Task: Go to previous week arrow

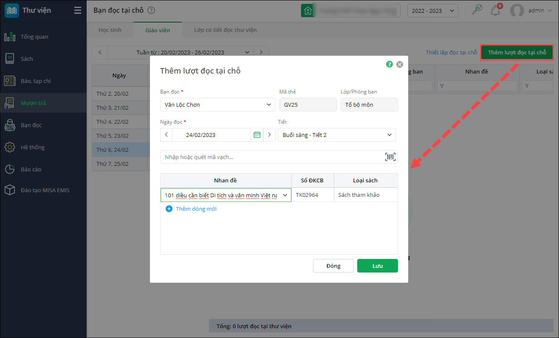Action: (100, 52)
